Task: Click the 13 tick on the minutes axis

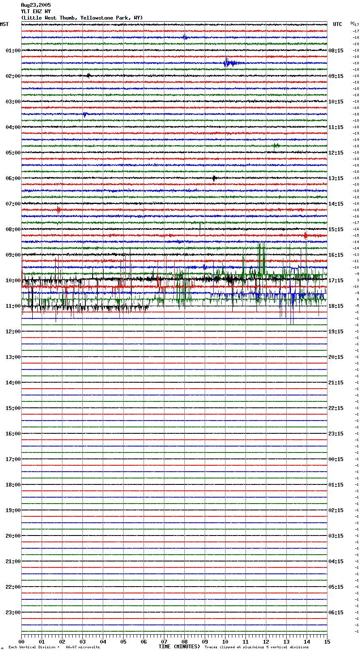Action: click(x=286, y=642)
